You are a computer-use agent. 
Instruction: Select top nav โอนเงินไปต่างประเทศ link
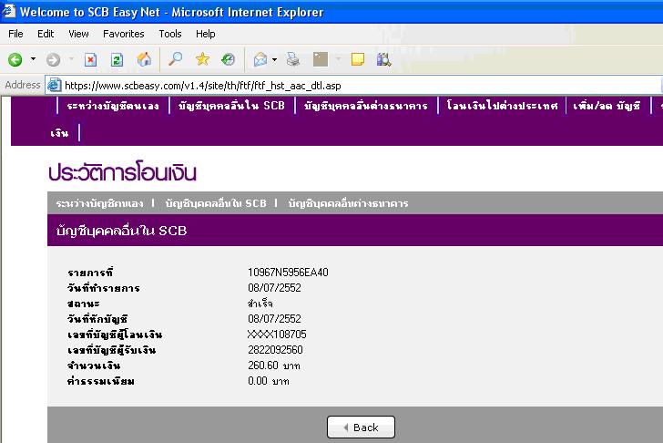pyautogui.click(x=502, y=106)
